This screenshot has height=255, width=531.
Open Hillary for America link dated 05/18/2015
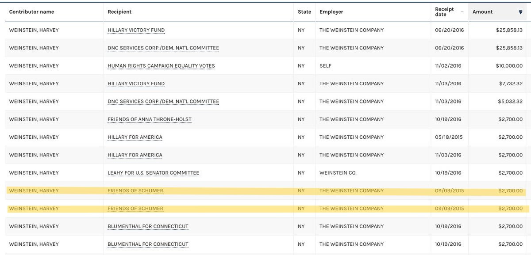pos(135,137)
